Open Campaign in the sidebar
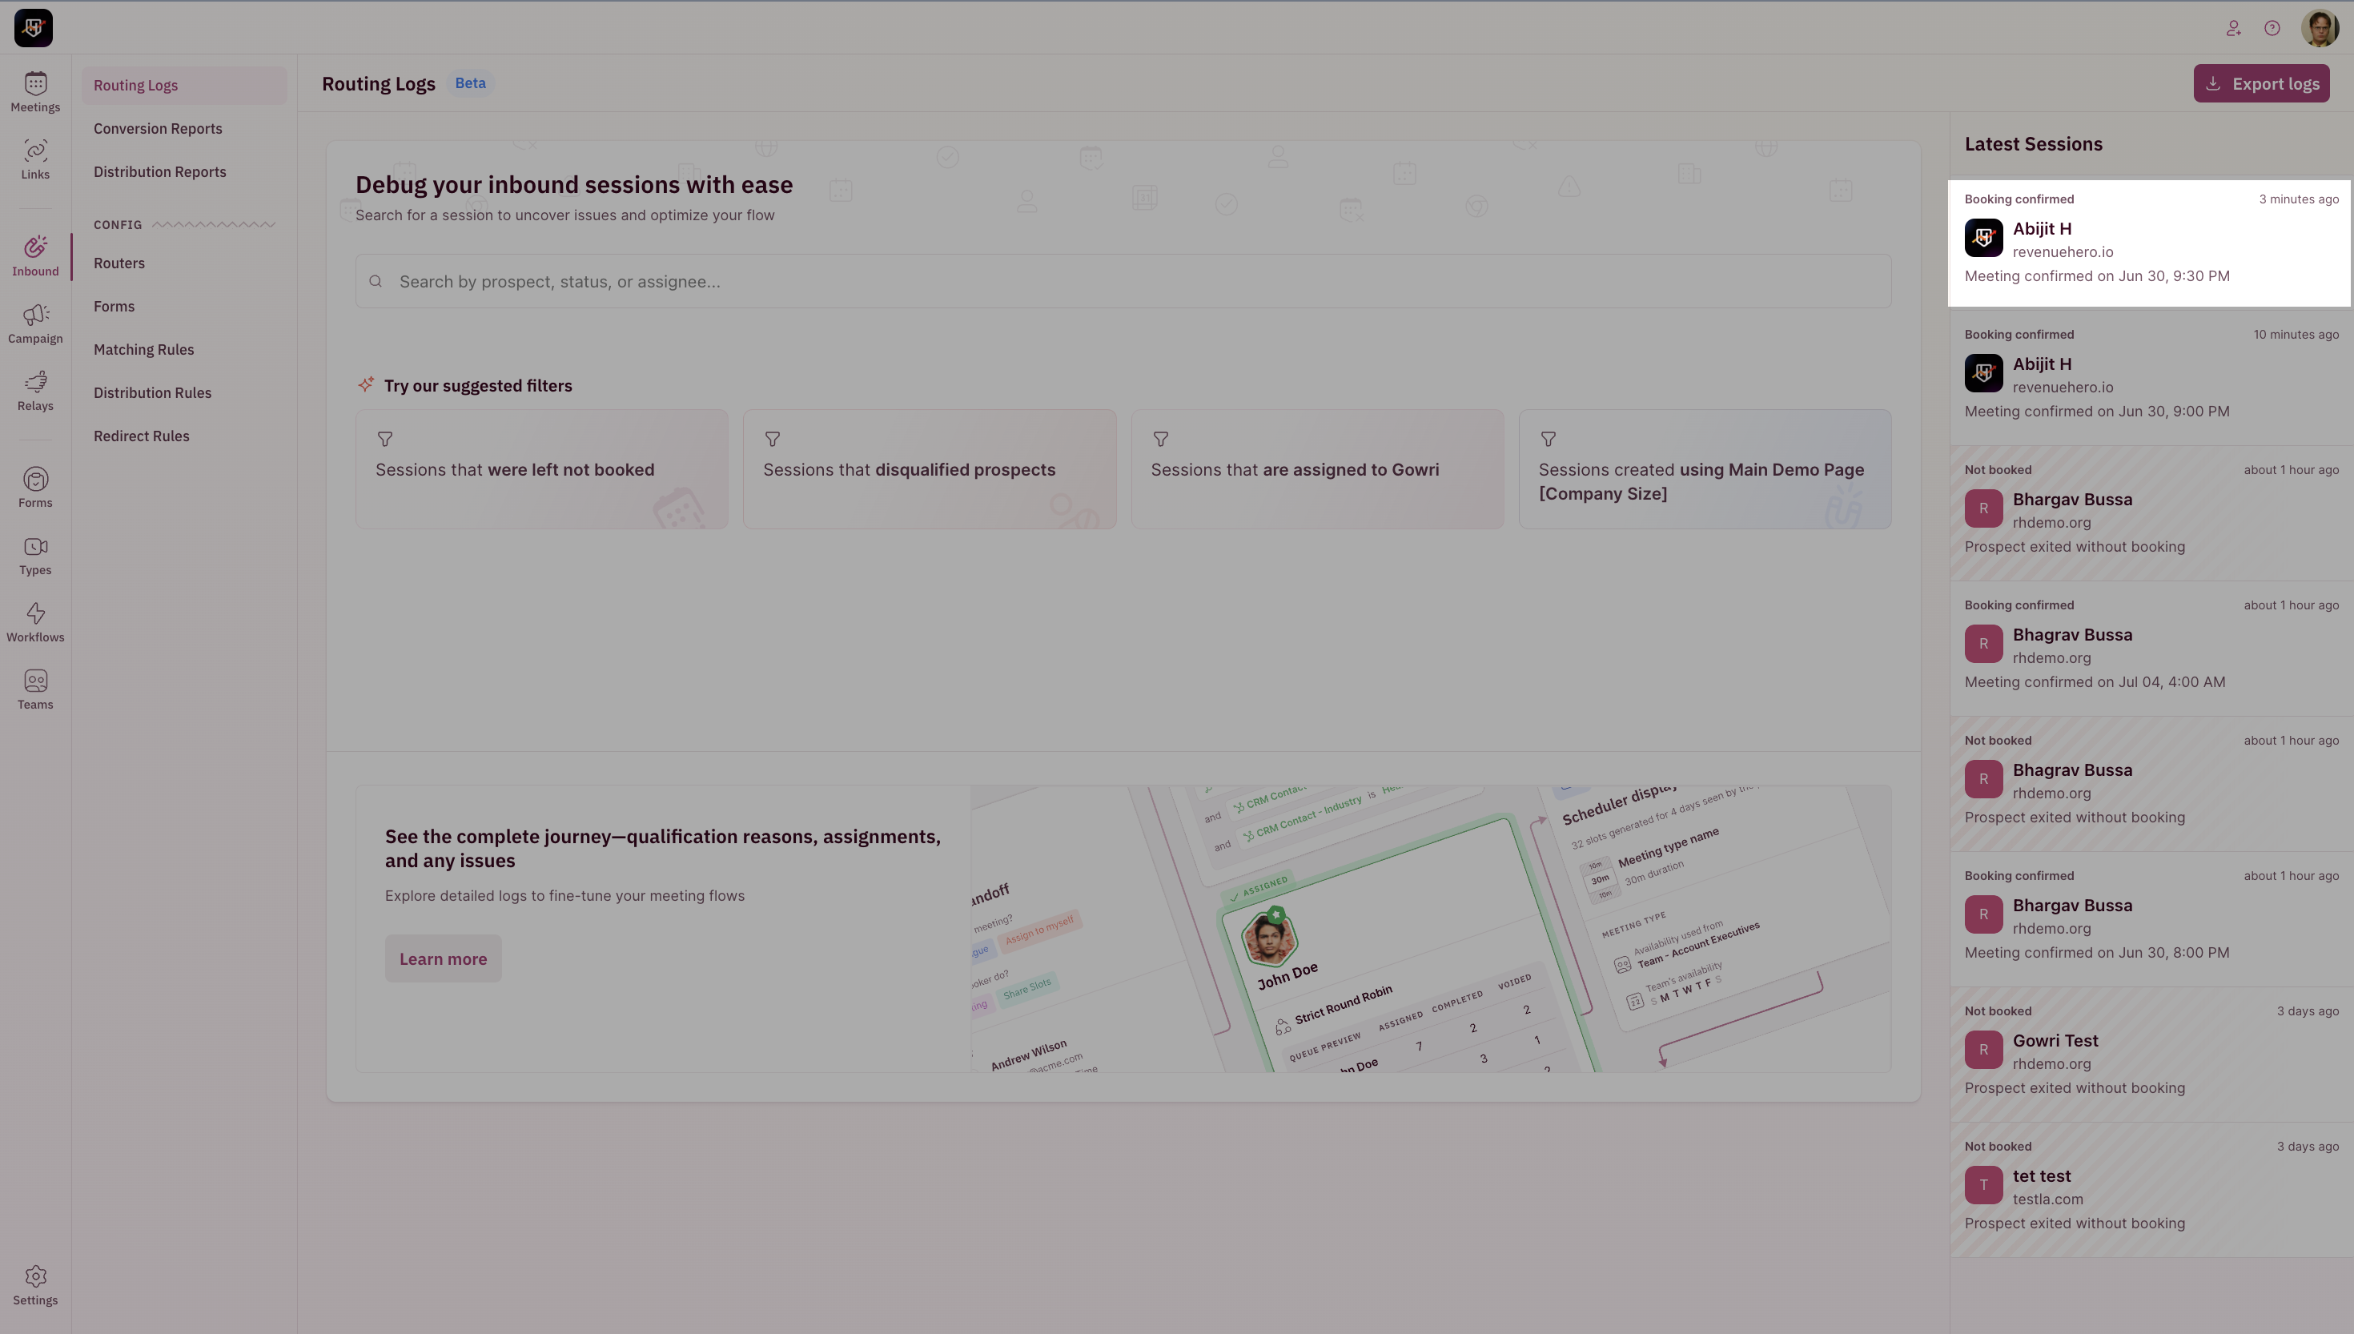The width and height of the screenshot is (2354, 1334). pos(36,324)
